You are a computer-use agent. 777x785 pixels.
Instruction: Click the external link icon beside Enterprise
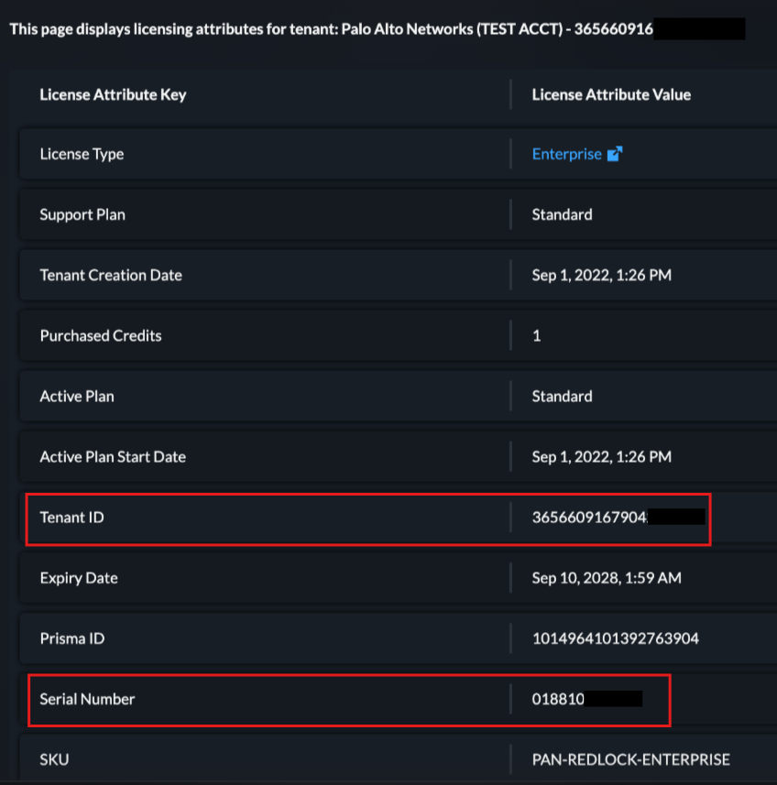tap(615, 154)
